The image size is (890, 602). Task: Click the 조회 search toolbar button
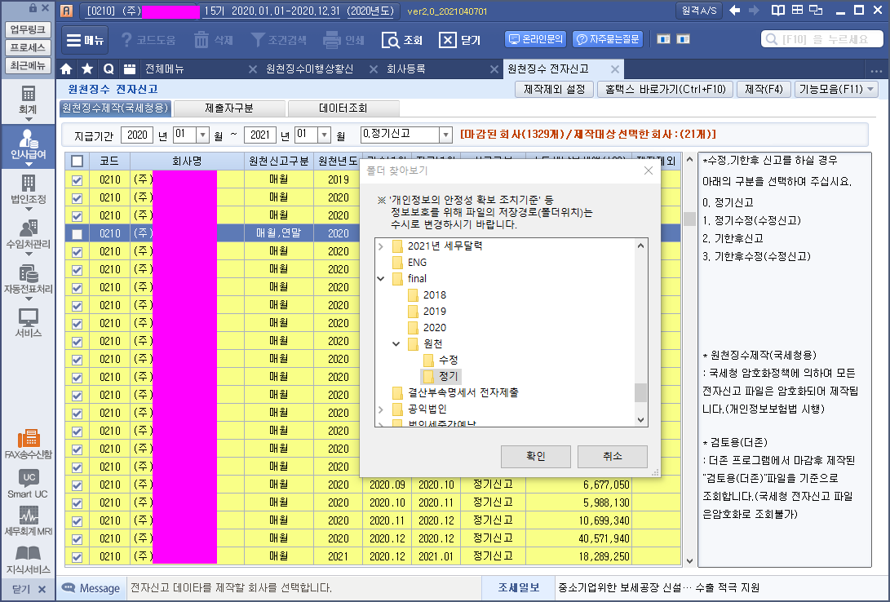pyautogui.click(x=403, y=40)
